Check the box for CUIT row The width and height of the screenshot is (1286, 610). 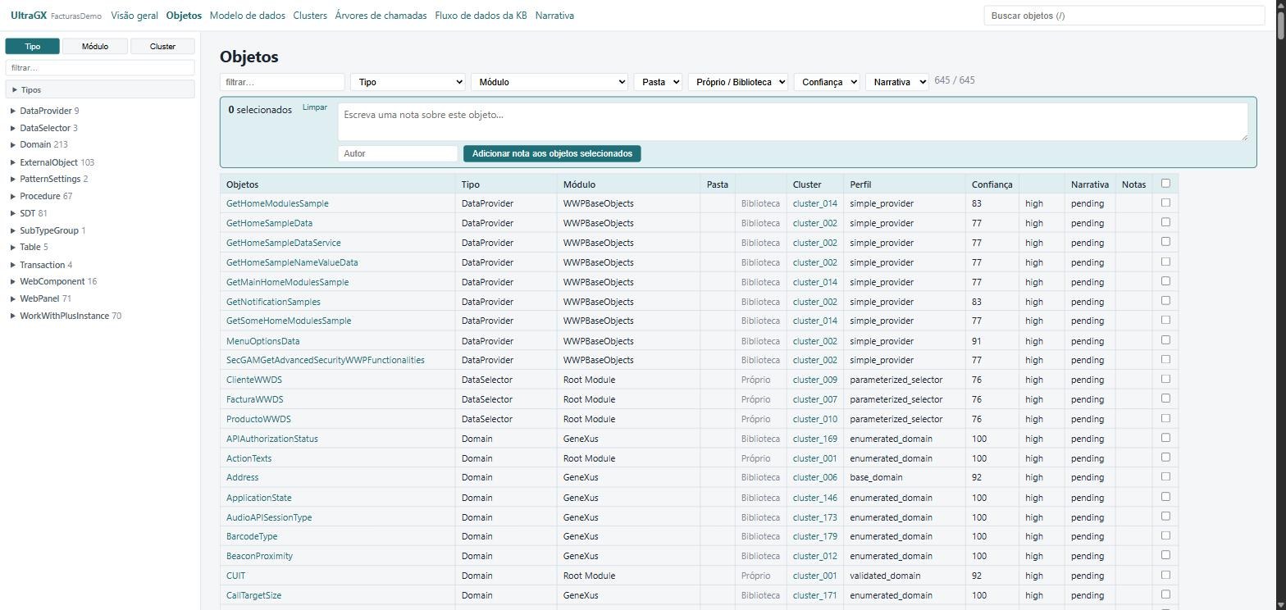(x=1165, y=575)
